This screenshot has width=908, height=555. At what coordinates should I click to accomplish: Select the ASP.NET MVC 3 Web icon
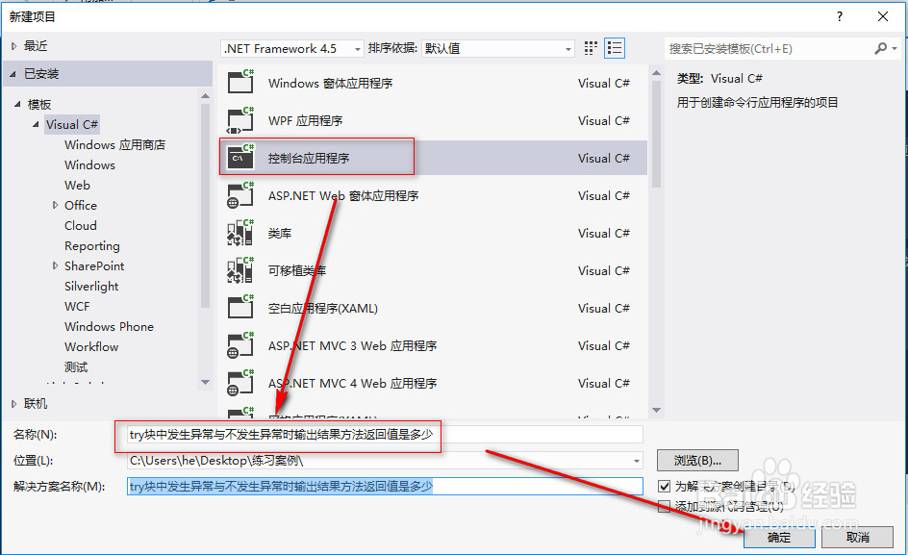coord(240,345)
